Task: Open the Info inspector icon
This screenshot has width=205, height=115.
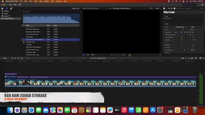Action: click(x=174, y=8)
